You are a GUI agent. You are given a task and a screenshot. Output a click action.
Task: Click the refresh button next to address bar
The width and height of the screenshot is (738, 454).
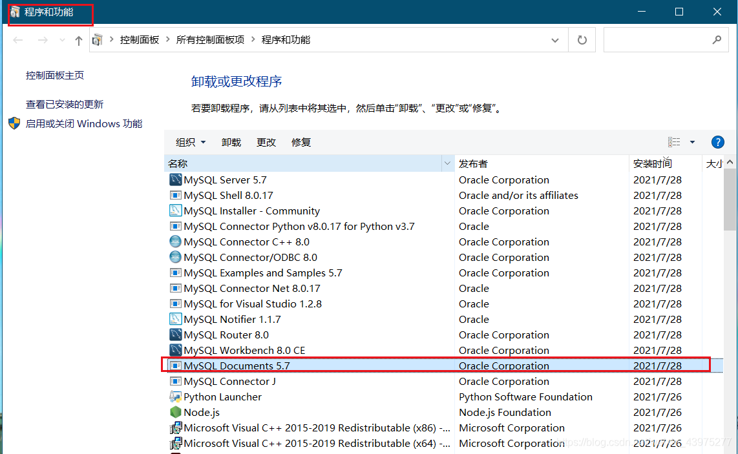click(582, 40)
